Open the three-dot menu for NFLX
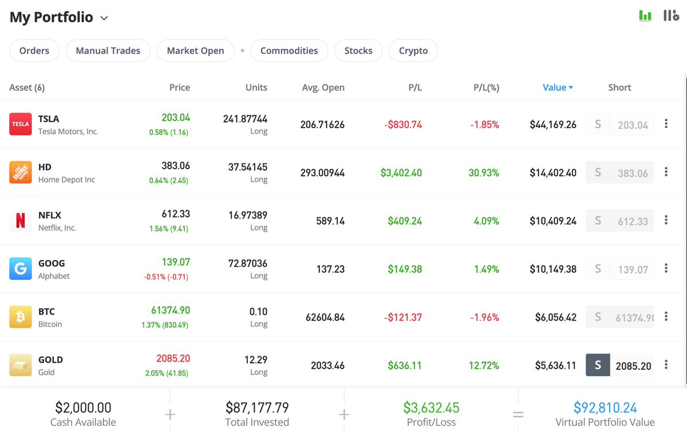687x434 pixels. pyautogui.click(x=666, y=220)
